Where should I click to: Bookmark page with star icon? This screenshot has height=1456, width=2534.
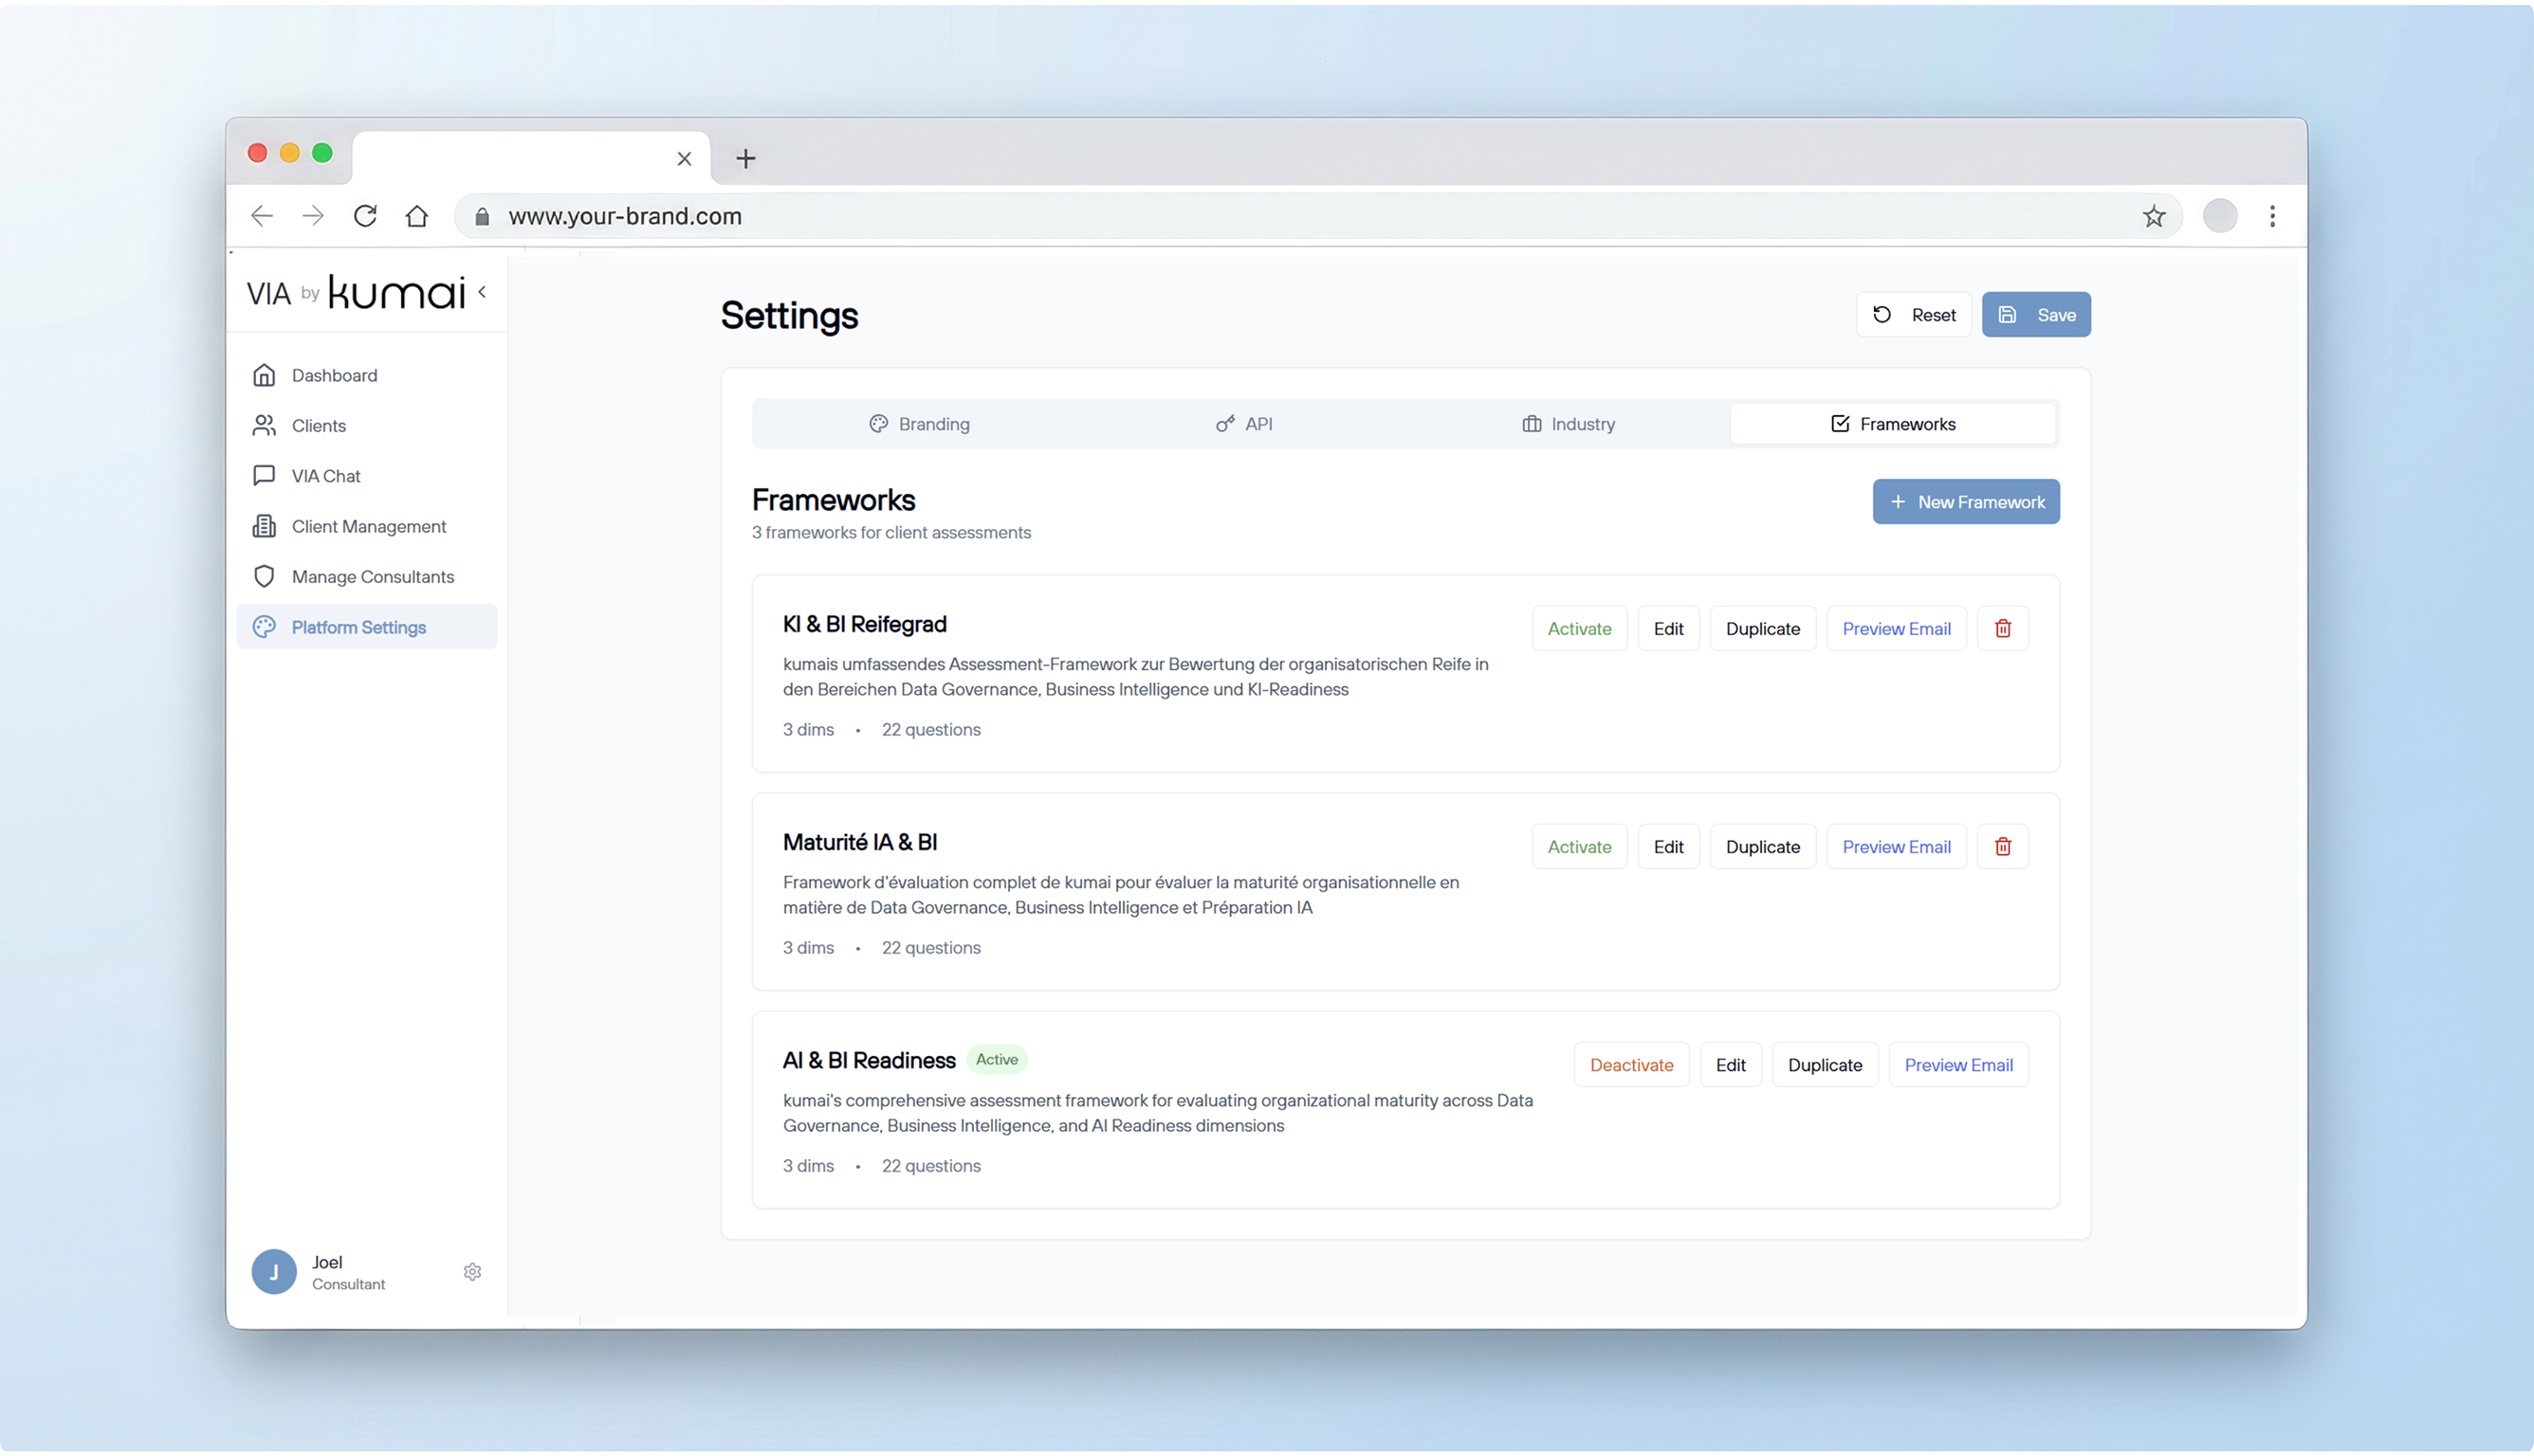coord(2153,216)
